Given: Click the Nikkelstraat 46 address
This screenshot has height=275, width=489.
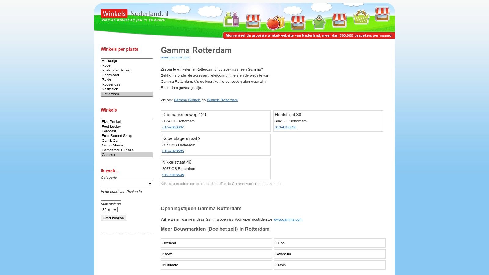Looking at the screenshot, I should click(x=177, y=162).
